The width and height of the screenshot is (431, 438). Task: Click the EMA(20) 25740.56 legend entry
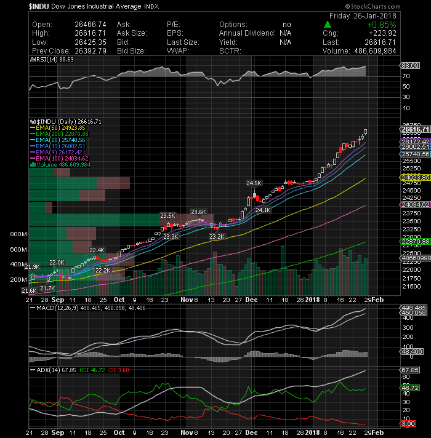click(60, 140)
